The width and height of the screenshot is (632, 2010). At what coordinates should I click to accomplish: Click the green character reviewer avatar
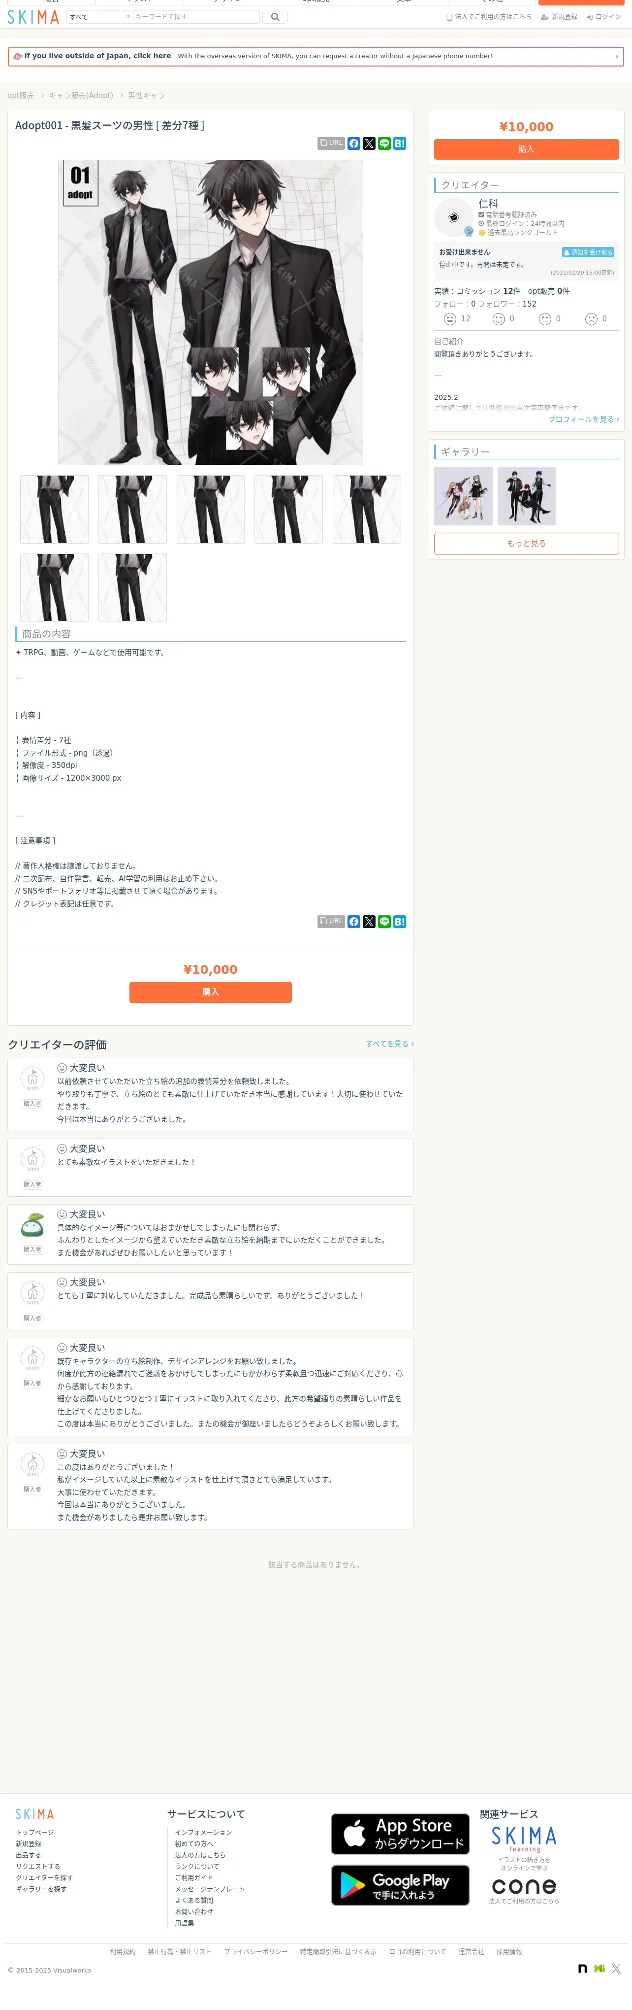pos(32,1225)
